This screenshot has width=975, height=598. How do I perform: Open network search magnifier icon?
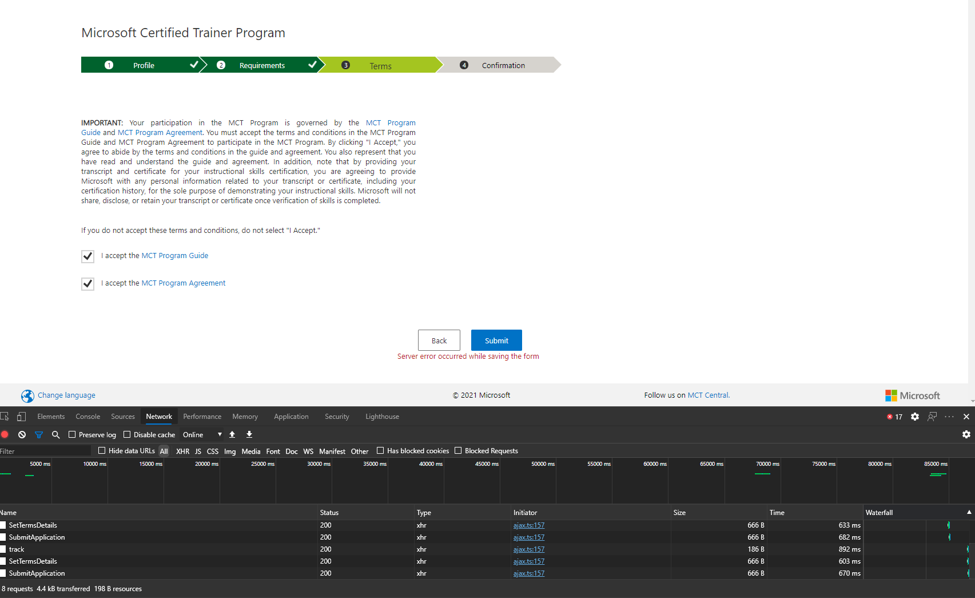(x=56, y=434)
